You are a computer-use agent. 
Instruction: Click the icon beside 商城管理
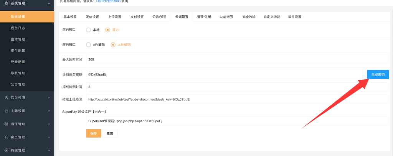coord(6,150)
